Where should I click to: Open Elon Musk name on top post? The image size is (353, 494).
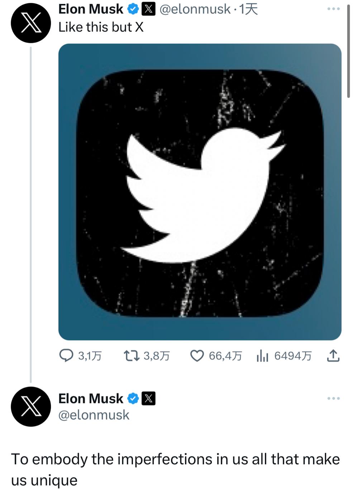91,9
